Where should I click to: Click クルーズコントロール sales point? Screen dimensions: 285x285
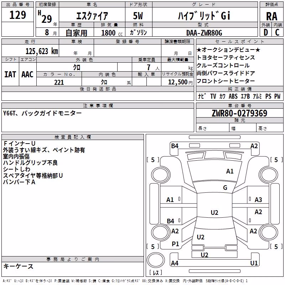point(223,65)
